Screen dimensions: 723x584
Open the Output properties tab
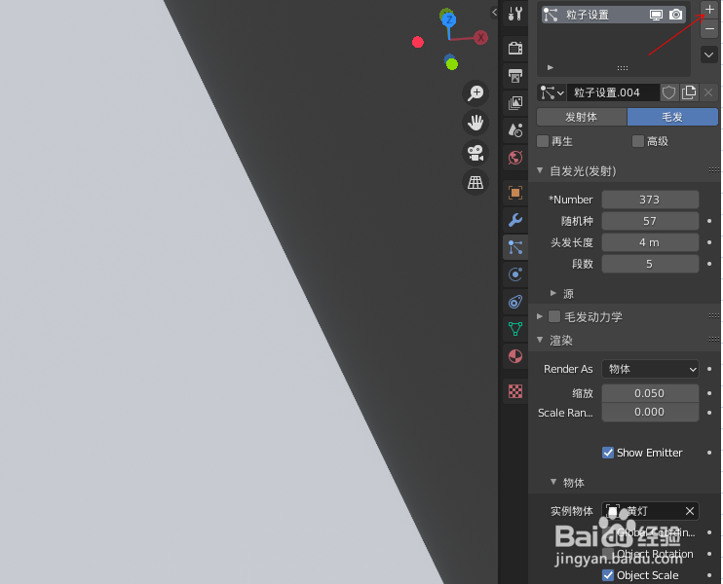pyautogui.click(x=515, y=75)
